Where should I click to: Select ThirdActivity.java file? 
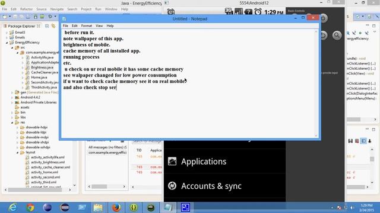click(44, 88)
